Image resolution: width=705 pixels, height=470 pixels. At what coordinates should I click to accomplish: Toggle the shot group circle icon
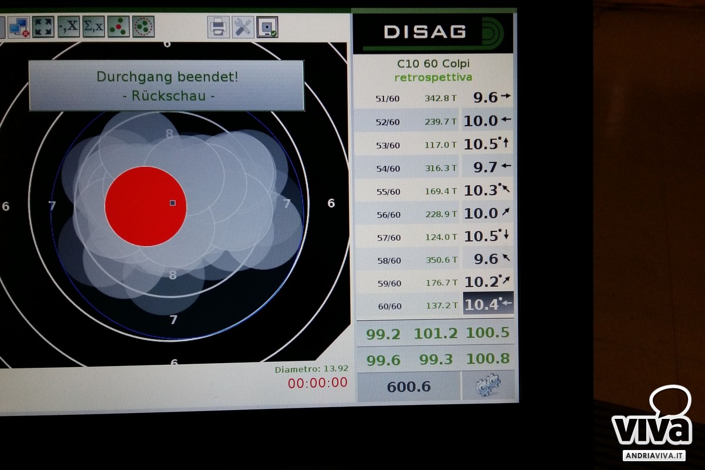[x=143, y=27]
